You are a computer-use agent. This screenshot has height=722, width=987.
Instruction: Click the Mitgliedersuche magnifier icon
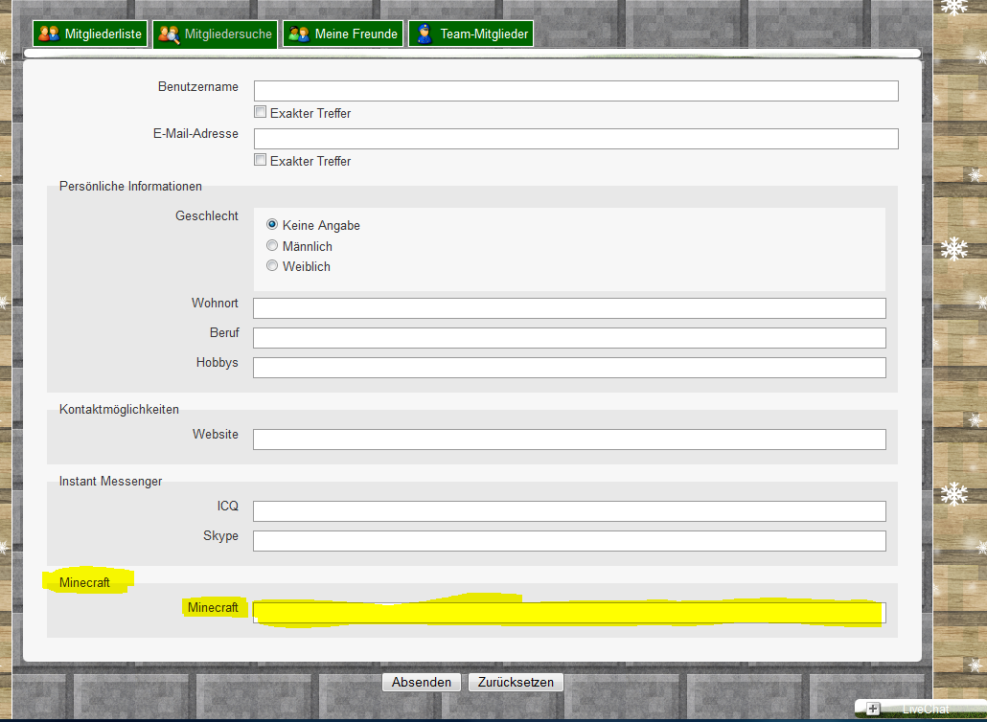[169, 34]
